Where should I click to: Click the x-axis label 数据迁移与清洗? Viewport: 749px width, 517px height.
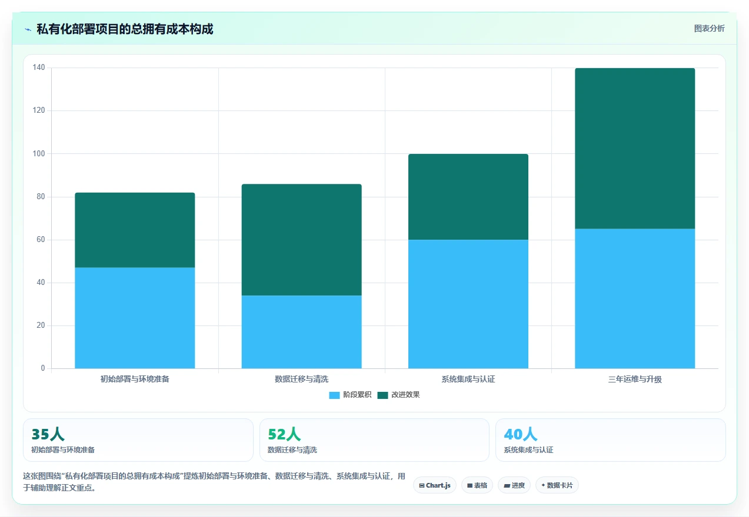tap(301, 379)
